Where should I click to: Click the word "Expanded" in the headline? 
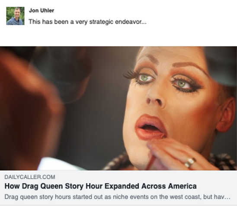(x=122, y=187)
